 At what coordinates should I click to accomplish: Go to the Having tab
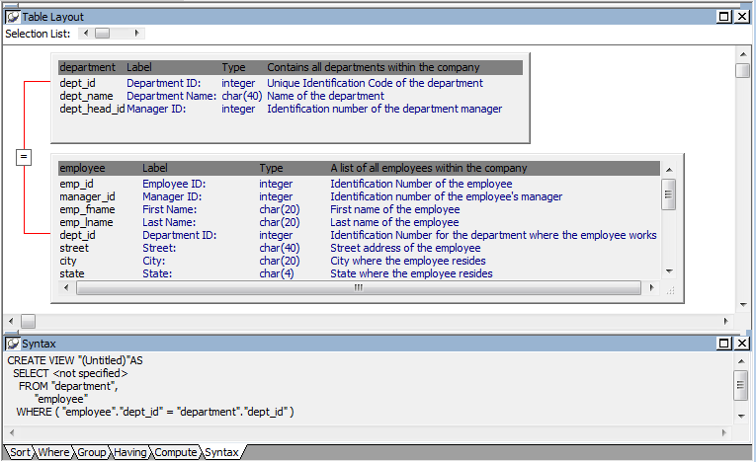(x=130, y=452)
